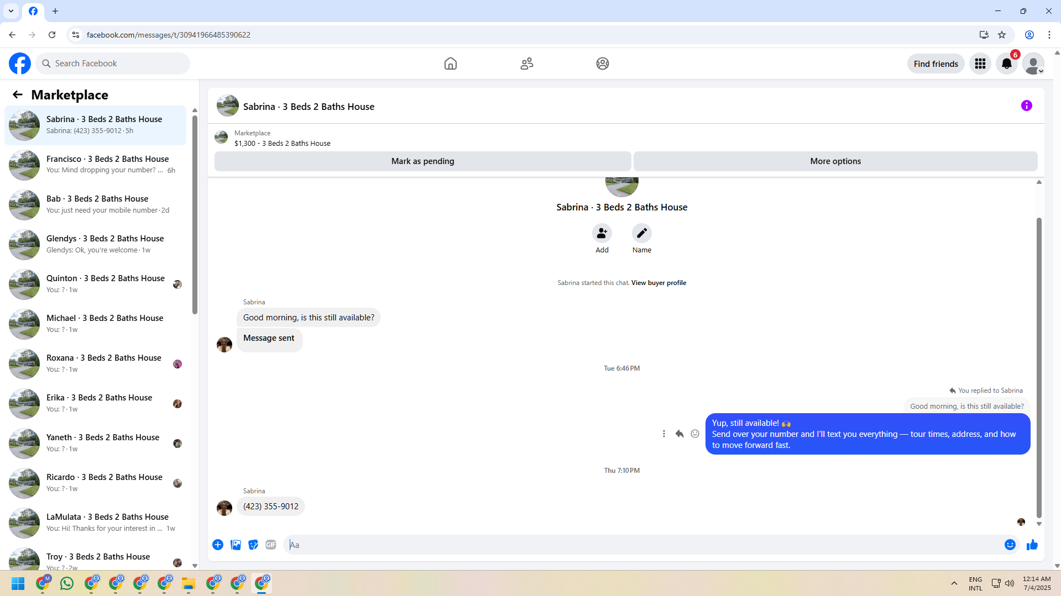
Task: Open the Facebook home logo
Action: 20,64
